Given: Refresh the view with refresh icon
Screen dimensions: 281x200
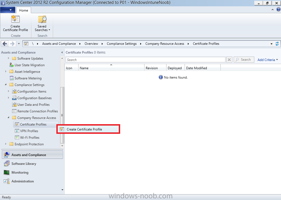Looking at the screenshot, I should (277, 44).
